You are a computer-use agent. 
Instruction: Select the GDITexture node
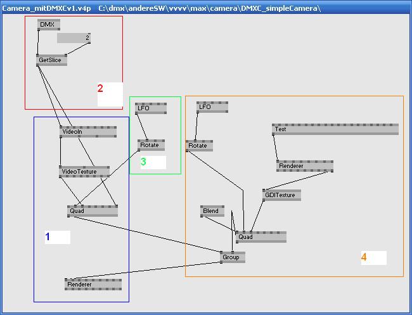point(281,195)
